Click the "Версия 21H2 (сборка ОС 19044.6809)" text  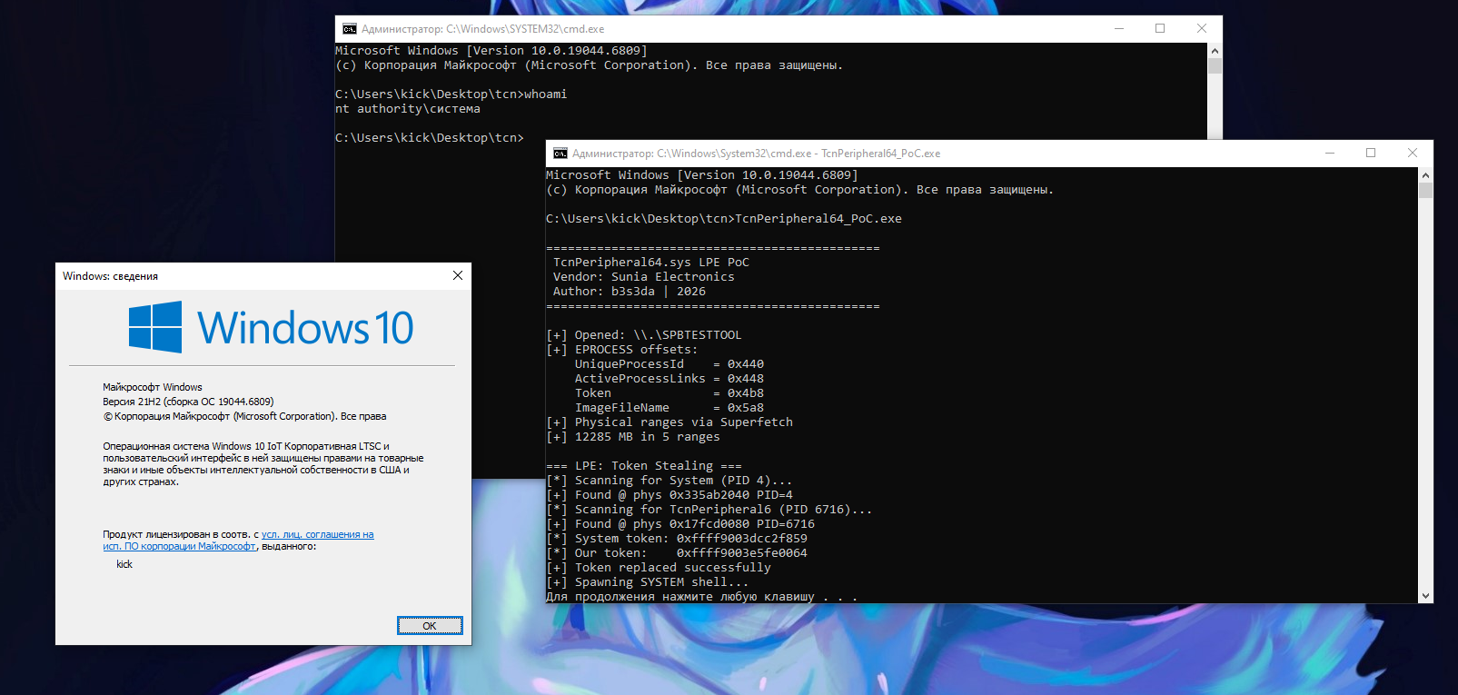[x=188, y=402]
